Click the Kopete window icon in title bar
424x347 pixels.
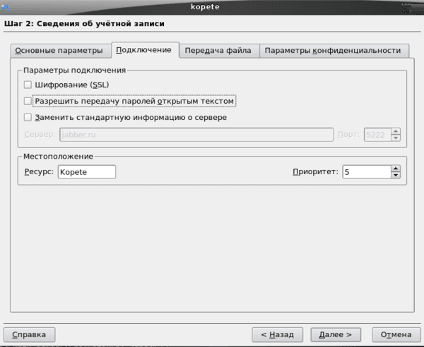pos(5,7)
